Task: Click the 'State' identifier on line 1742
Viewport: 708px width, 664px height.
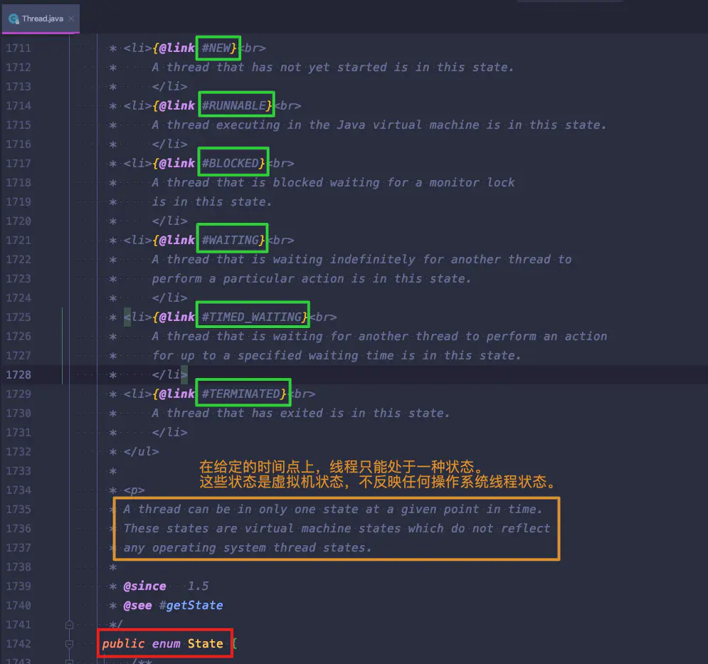Action: 206,643
